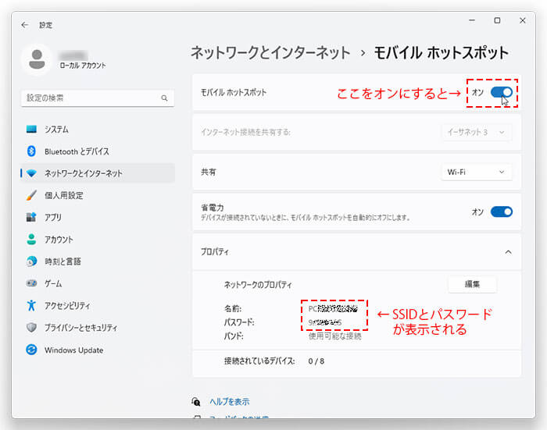Click the 編集 button for network properties

tap(472, 284)
